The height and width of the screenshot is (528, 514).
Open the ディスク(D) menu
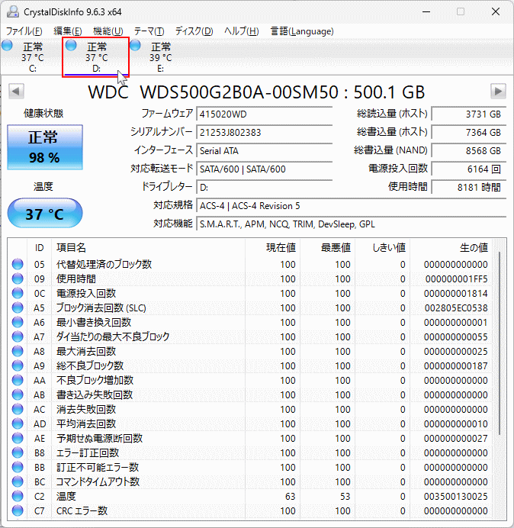coord(194,31)
